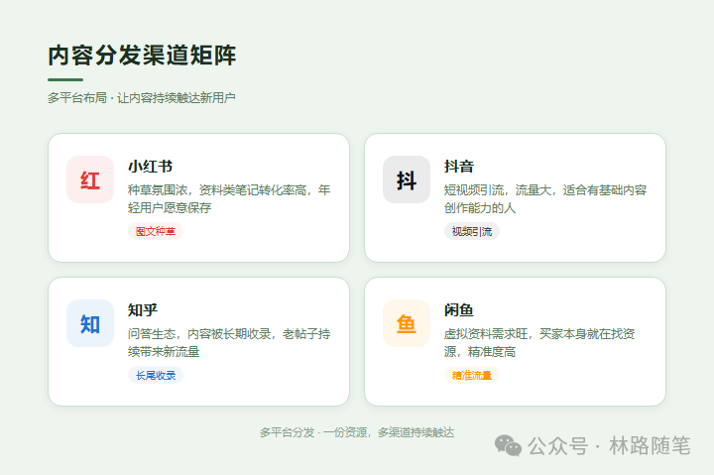The height and width of the screenshot is (475, 714).
Task: Click the footer text 多平台分发
Action: click(x=356, y=432)
